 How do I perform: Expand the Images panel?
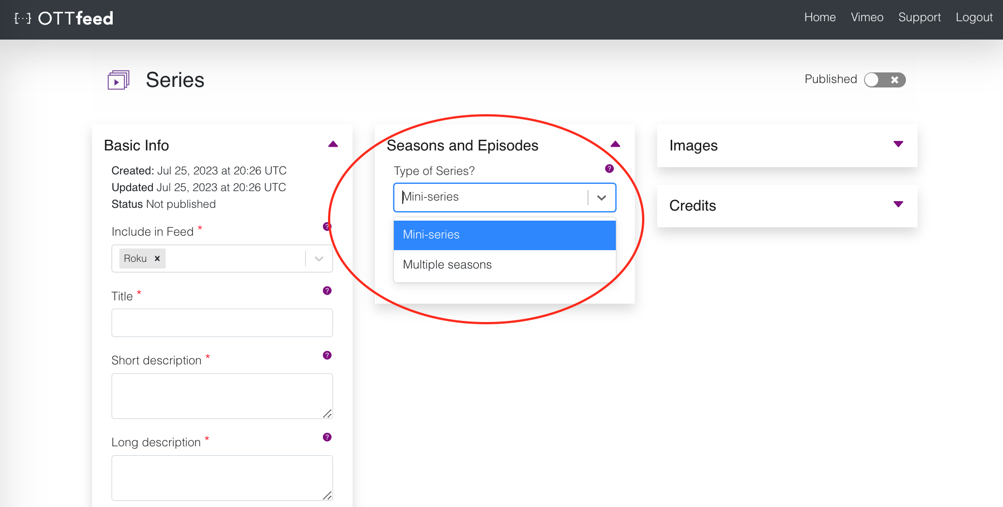click(x=898, y=144)
